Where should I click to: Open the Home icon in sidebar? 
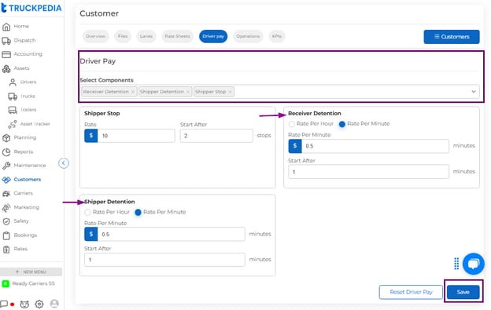[x=6, y=27]
